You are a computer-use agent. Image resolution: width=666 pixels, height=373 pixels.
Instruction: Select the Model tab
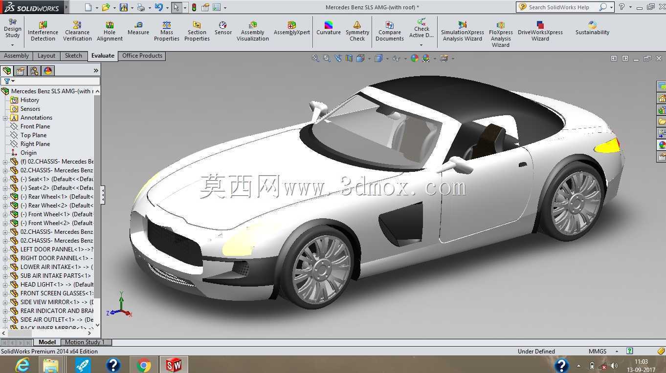coord(47,342)
